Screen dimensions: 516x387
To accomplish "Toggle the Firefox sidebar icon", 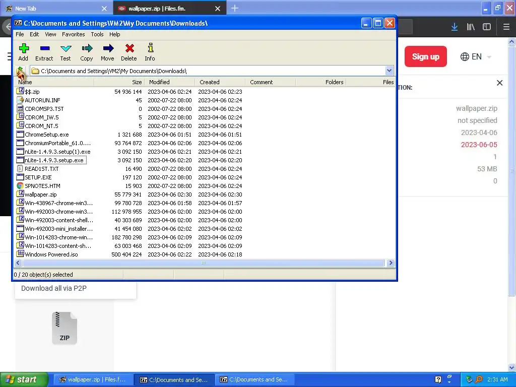I will pos(487,27).
